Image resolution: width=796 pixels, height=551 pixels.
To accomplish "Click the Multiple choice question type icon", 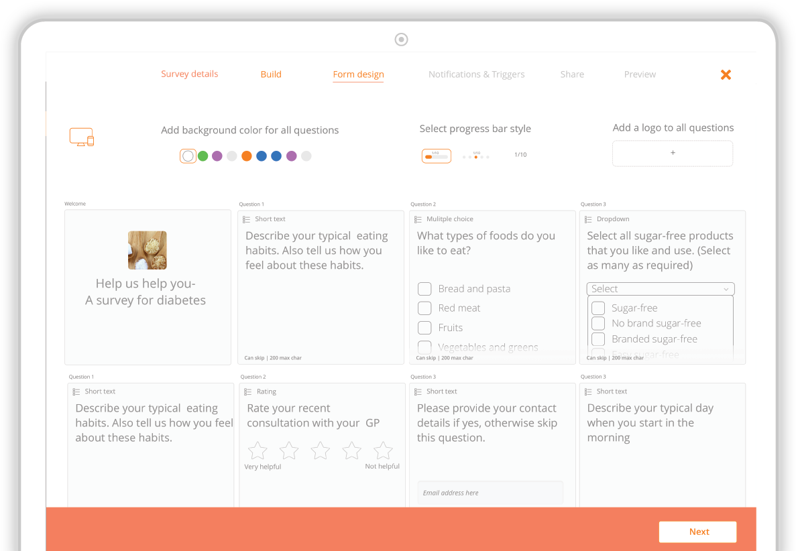I will click(418, 219).
